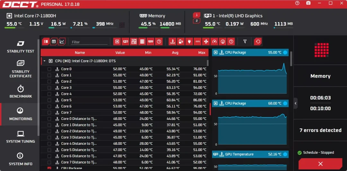
Task: Collapse the right side panel with the chevron
Action: coord(296,103)
